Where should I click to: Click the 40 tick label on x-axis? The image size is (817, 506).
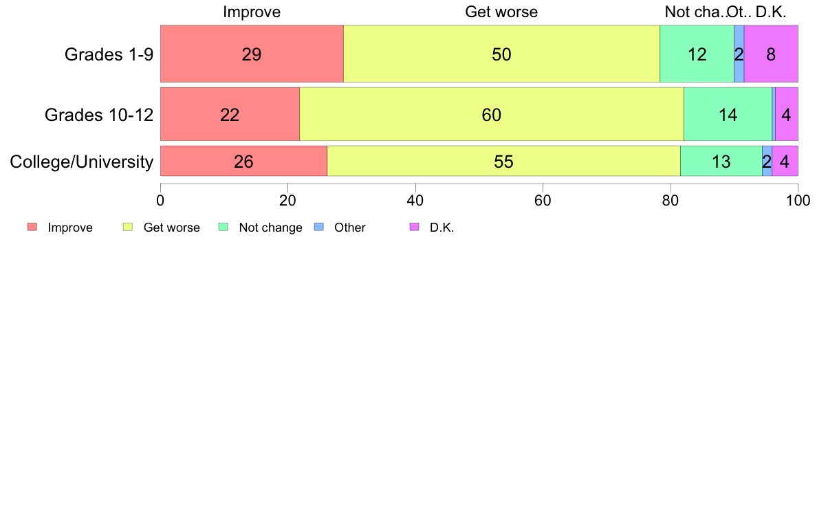[415, 201]
